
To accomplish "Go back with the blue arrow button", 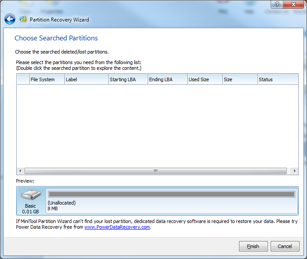I will (10, 19).
